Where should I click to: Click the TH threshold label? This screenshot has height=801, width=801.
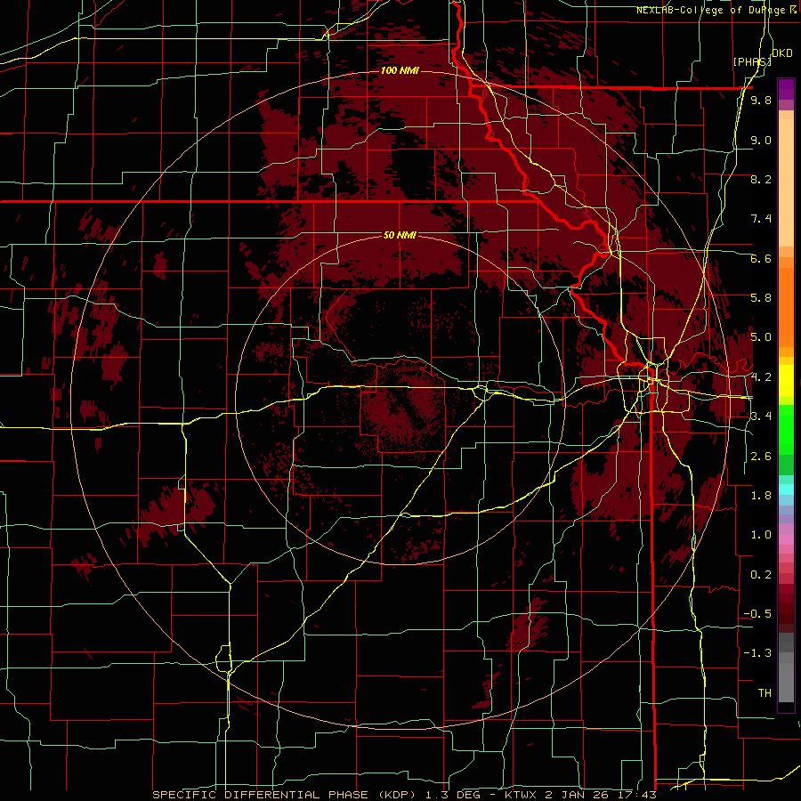pos(765,693)
